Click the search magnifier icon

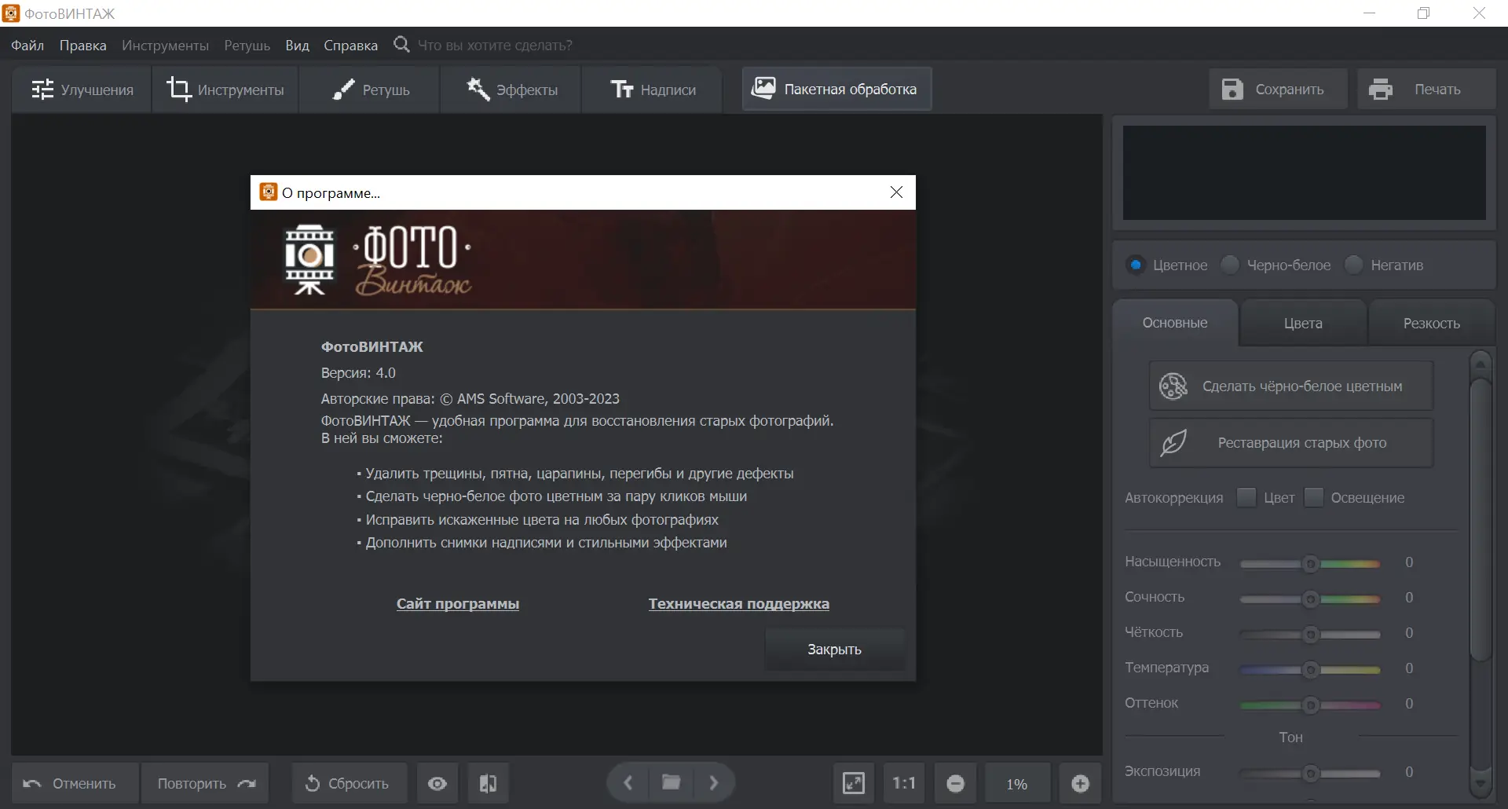401,44
